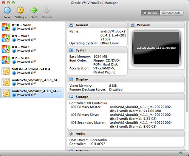The height and width of the screenshot is (156, 189).
Task: Click the "ICH AC97" controller value
Action: coord(98,144)
